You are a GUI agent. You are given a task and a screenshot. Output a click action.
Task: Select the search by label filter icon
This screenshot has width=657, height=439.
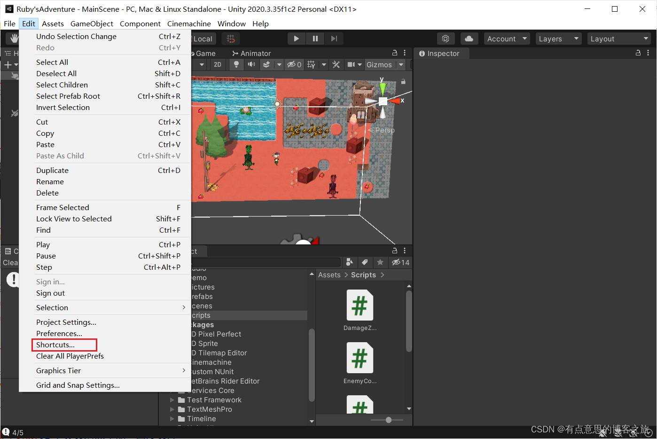coord(365,262)
